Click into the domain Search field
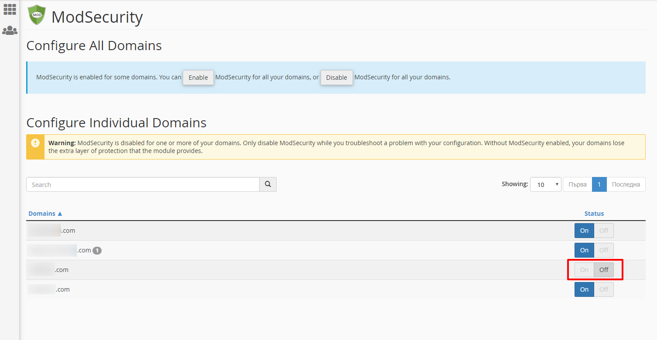The image size is (657, 340). click(x=143, y=184)
